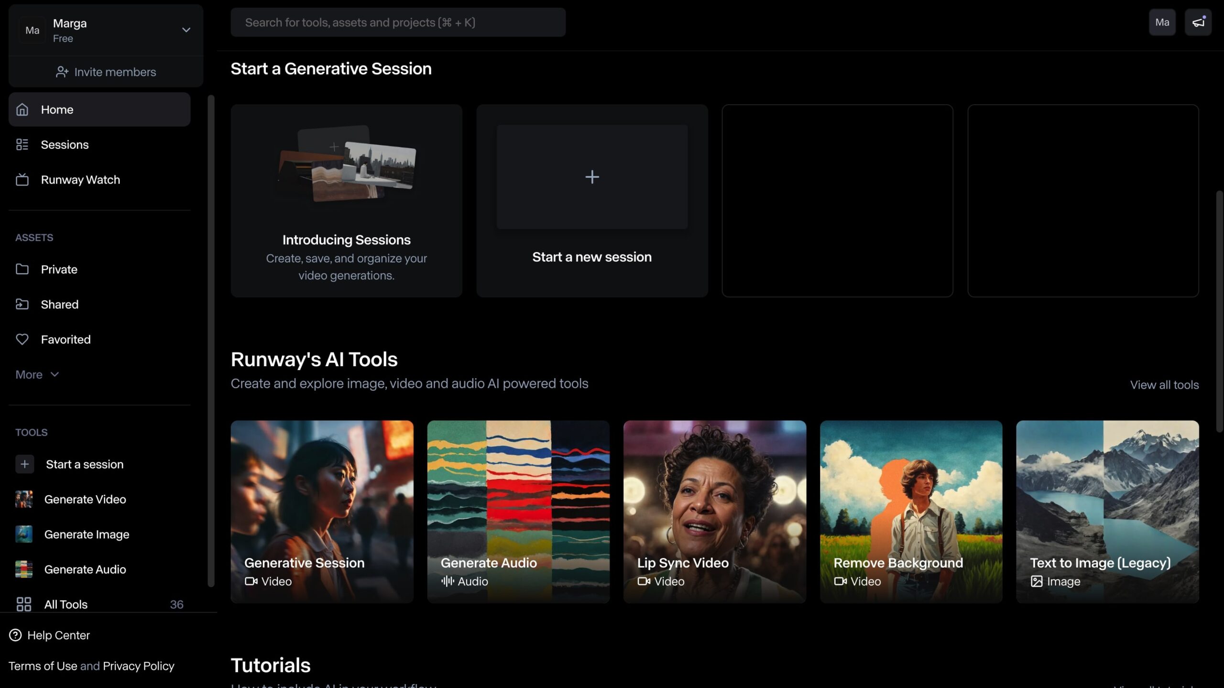Image resolution: width=1224 pixels, height=688 pixels.
Task: Open the Terms of Use link
Action: click(43, 666)
